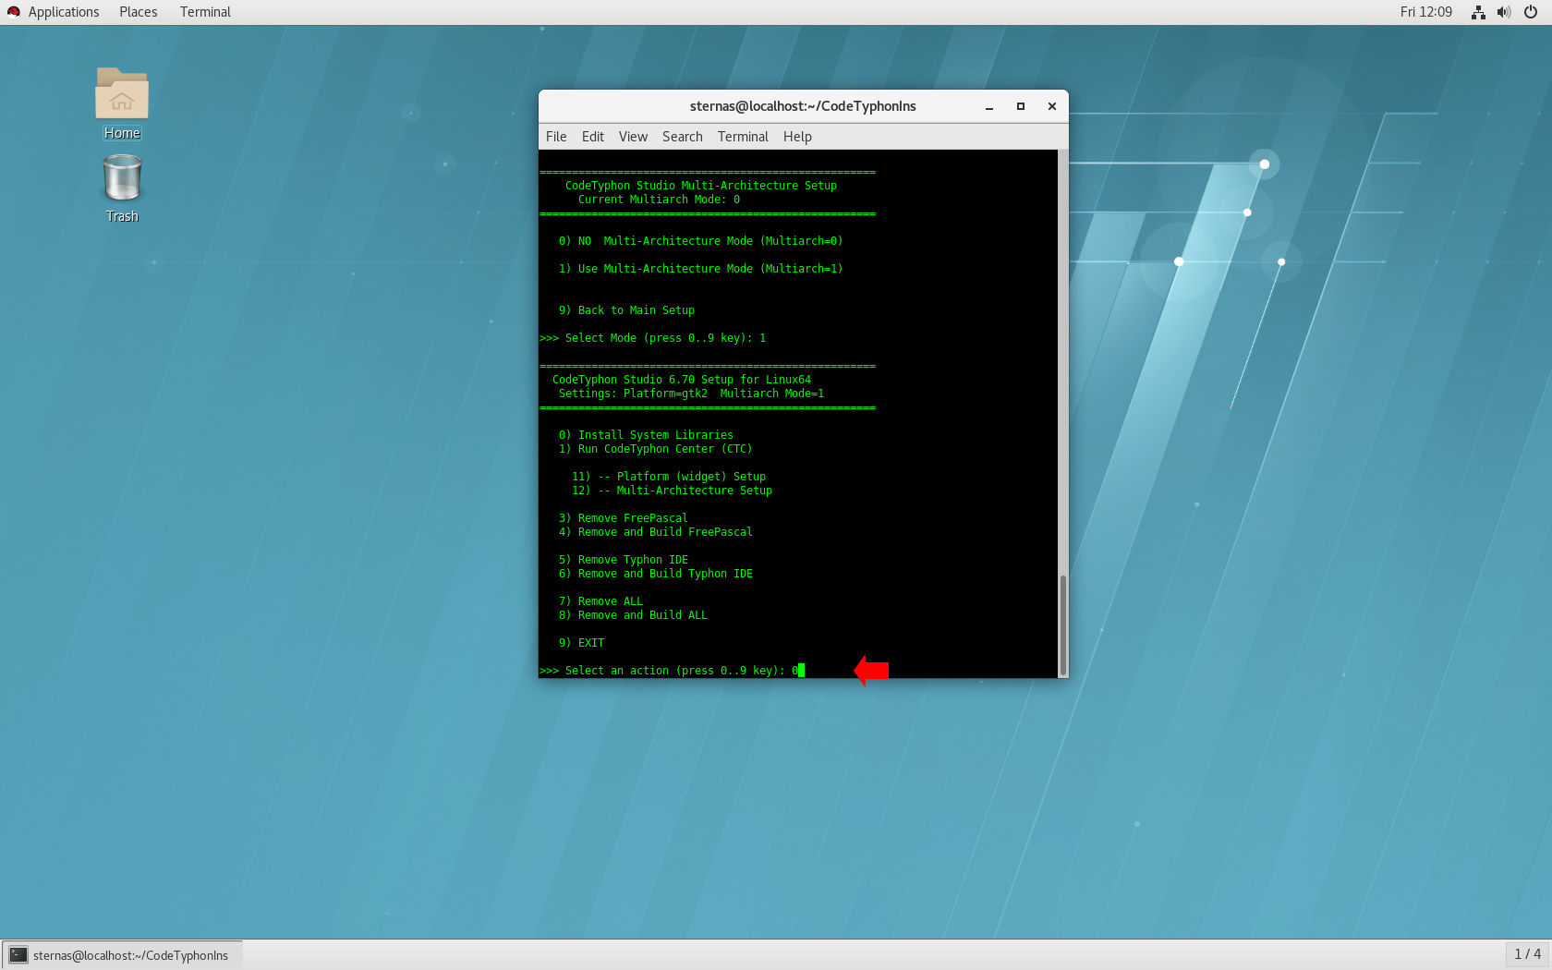The height and width of the screenshot is (970, 1552).
Task: Open the Terminal app menu in top panel
Action: click(205, 12)
